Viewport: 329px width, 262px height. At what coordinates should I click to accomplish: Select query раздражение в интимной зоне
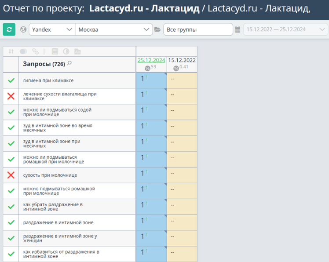[58, 222]
